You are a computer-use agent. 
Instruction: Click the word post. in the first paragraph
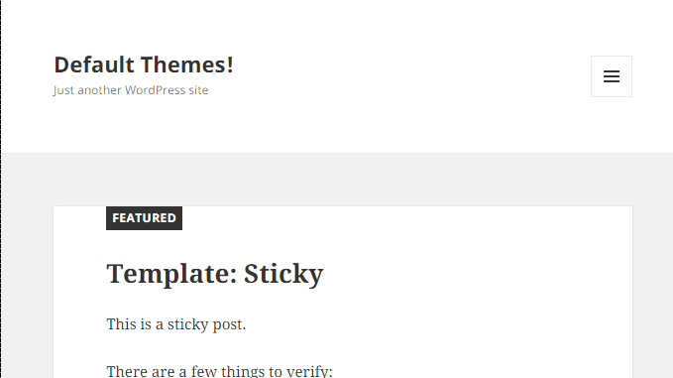229,324
